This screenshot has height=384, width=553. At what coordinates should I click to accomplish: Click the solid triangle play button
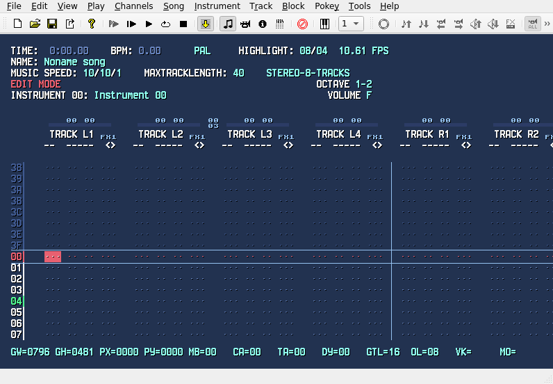(149, 24)
